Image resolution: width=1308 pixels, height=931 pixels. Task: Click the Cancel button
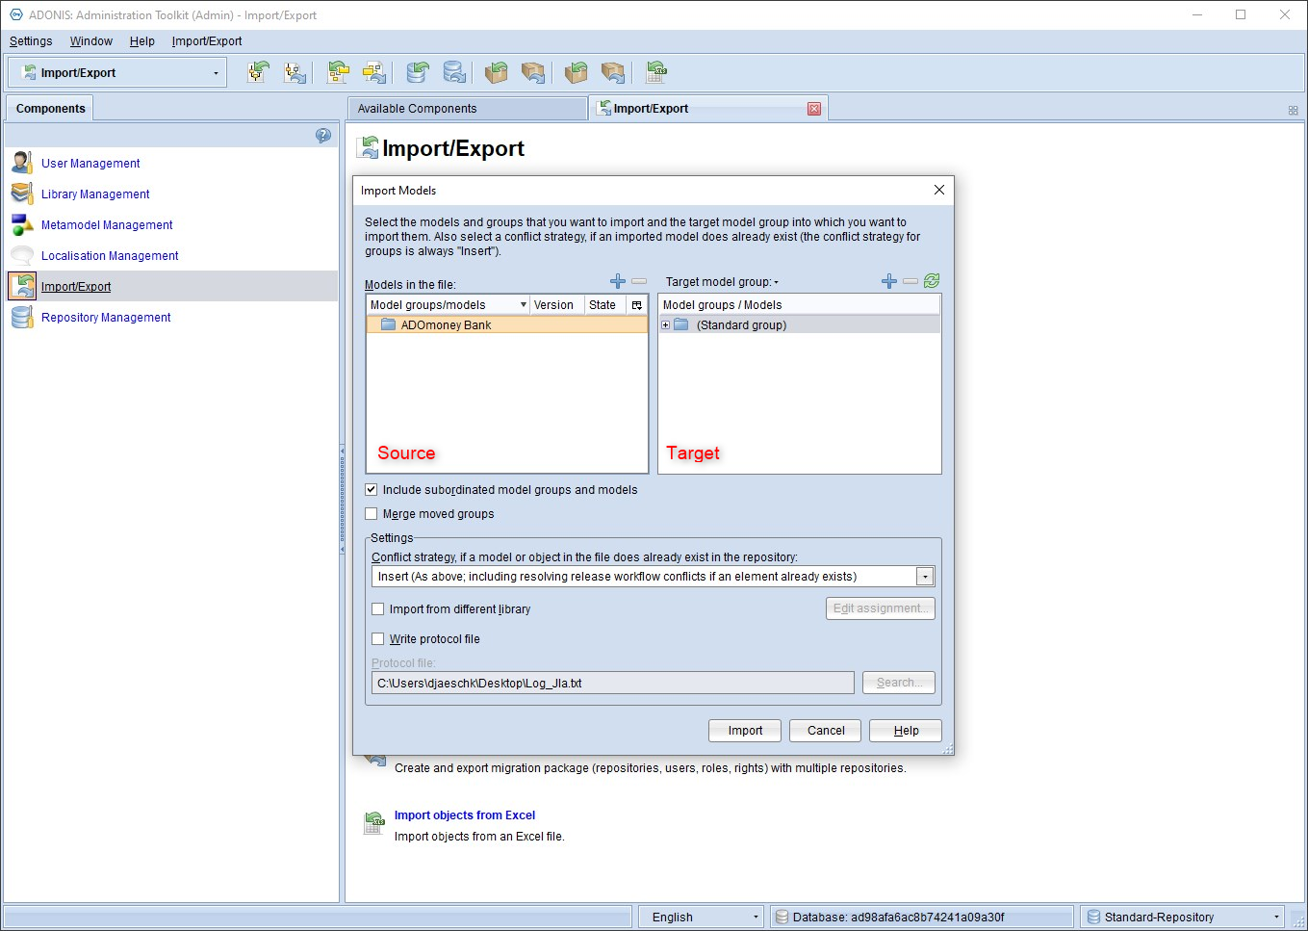(826, 731)
